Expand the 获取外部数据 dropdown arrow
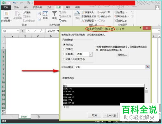The width and height of the screenshot is (162, 124). coord(11,21)
